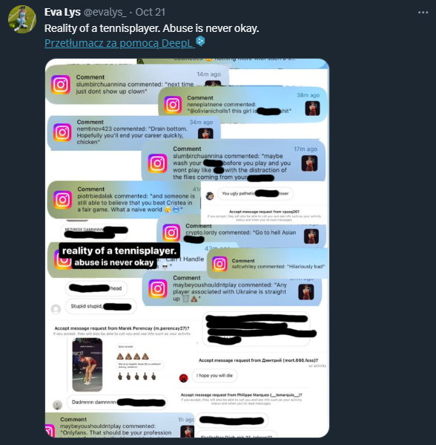Click Eva Lys profile avatar
The width and height of the screenshot is (436, 445).
[22, 19]
